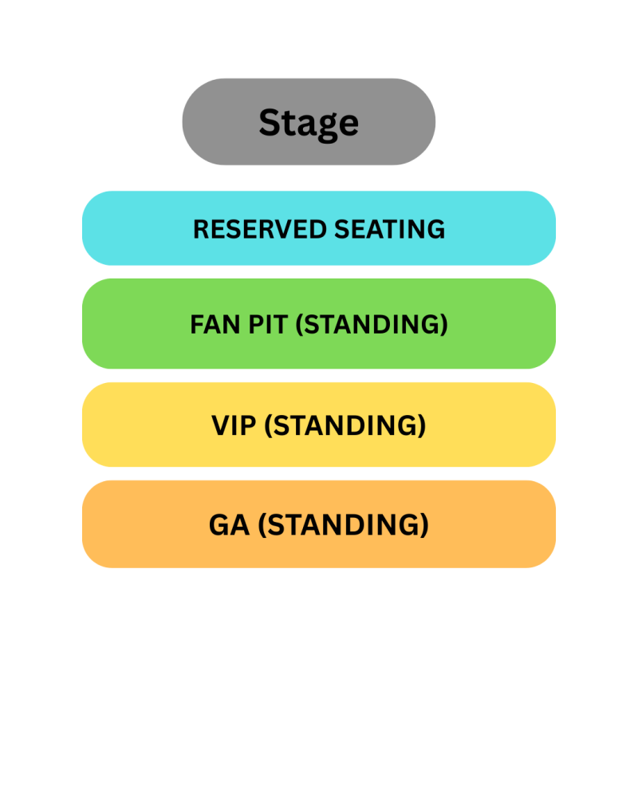Click the gray rounded shape at top
The height and width of the screenshot is (798, 638).
215,122
